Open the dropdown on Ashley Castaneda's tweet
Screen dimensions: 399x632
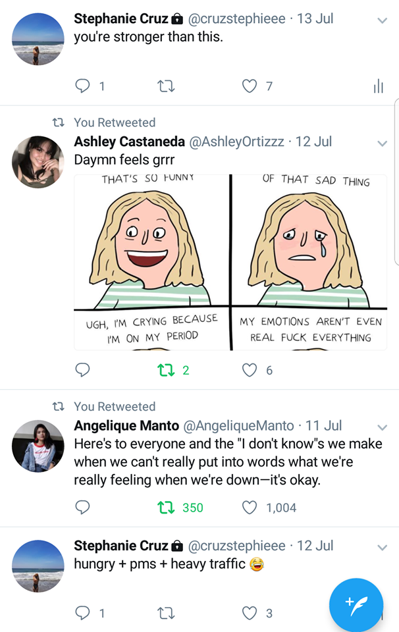pyautogui.click(x=382, y=143)
